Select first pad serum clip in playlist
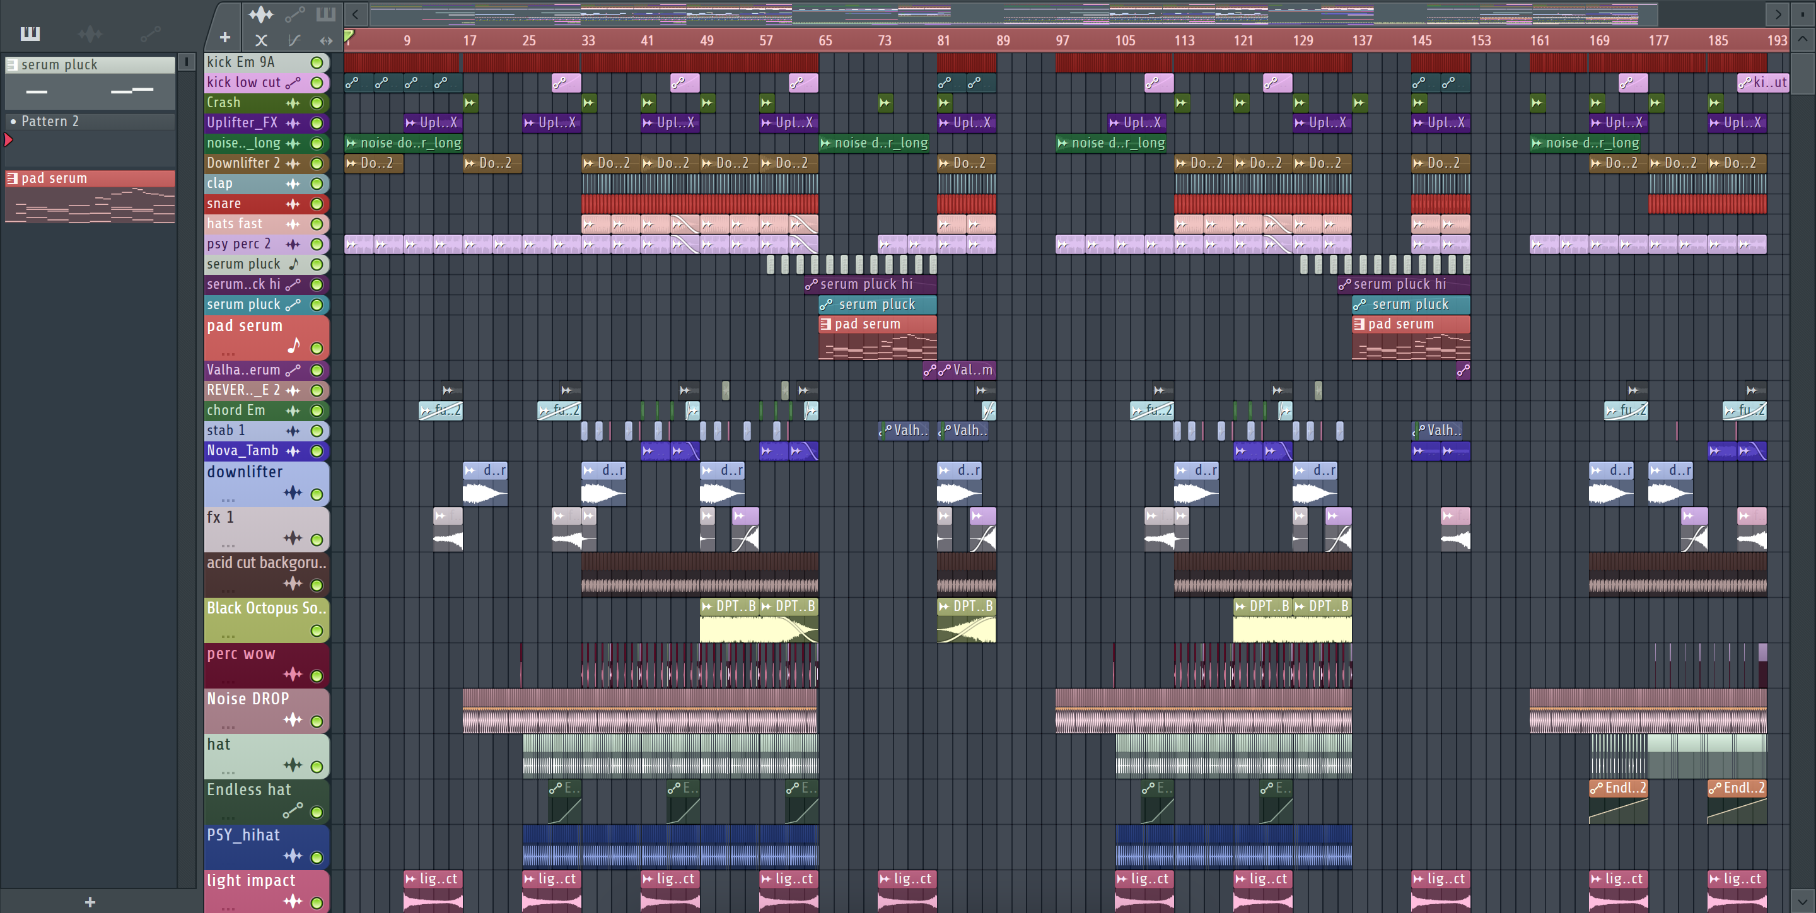Viewport: 1816px width, 913px height. (878, 337)
